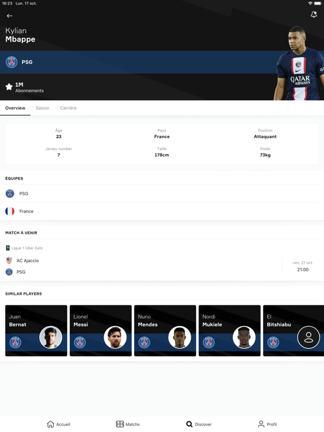Check the Wi-Fi status icon
The image size is (324, 432).
click(310, 3)
